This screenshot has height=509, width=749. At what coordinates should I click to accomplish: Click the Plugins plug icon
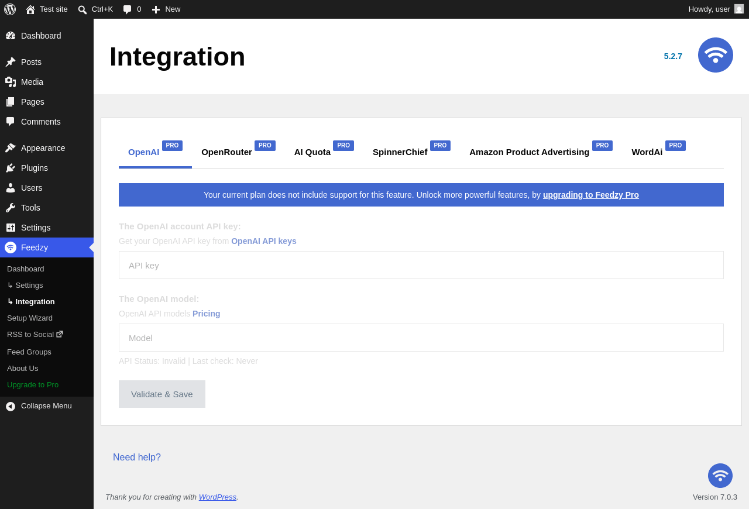point(11,168)
